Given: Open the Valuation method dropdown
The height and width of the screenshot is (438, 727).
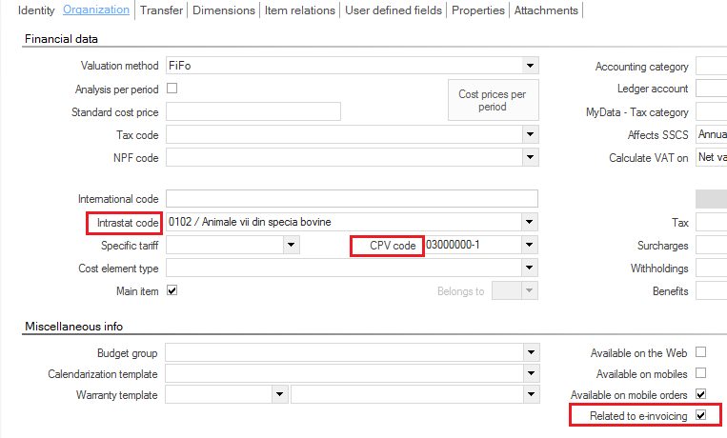Looking at the screenshot, I should tap(530, 66).
